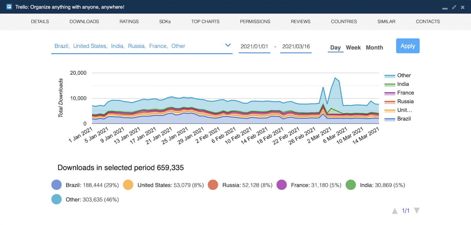Click the Trello app icon in title bar
Image resolution: width=471 pixels, height=225 pixels.
tap(9, 7)
